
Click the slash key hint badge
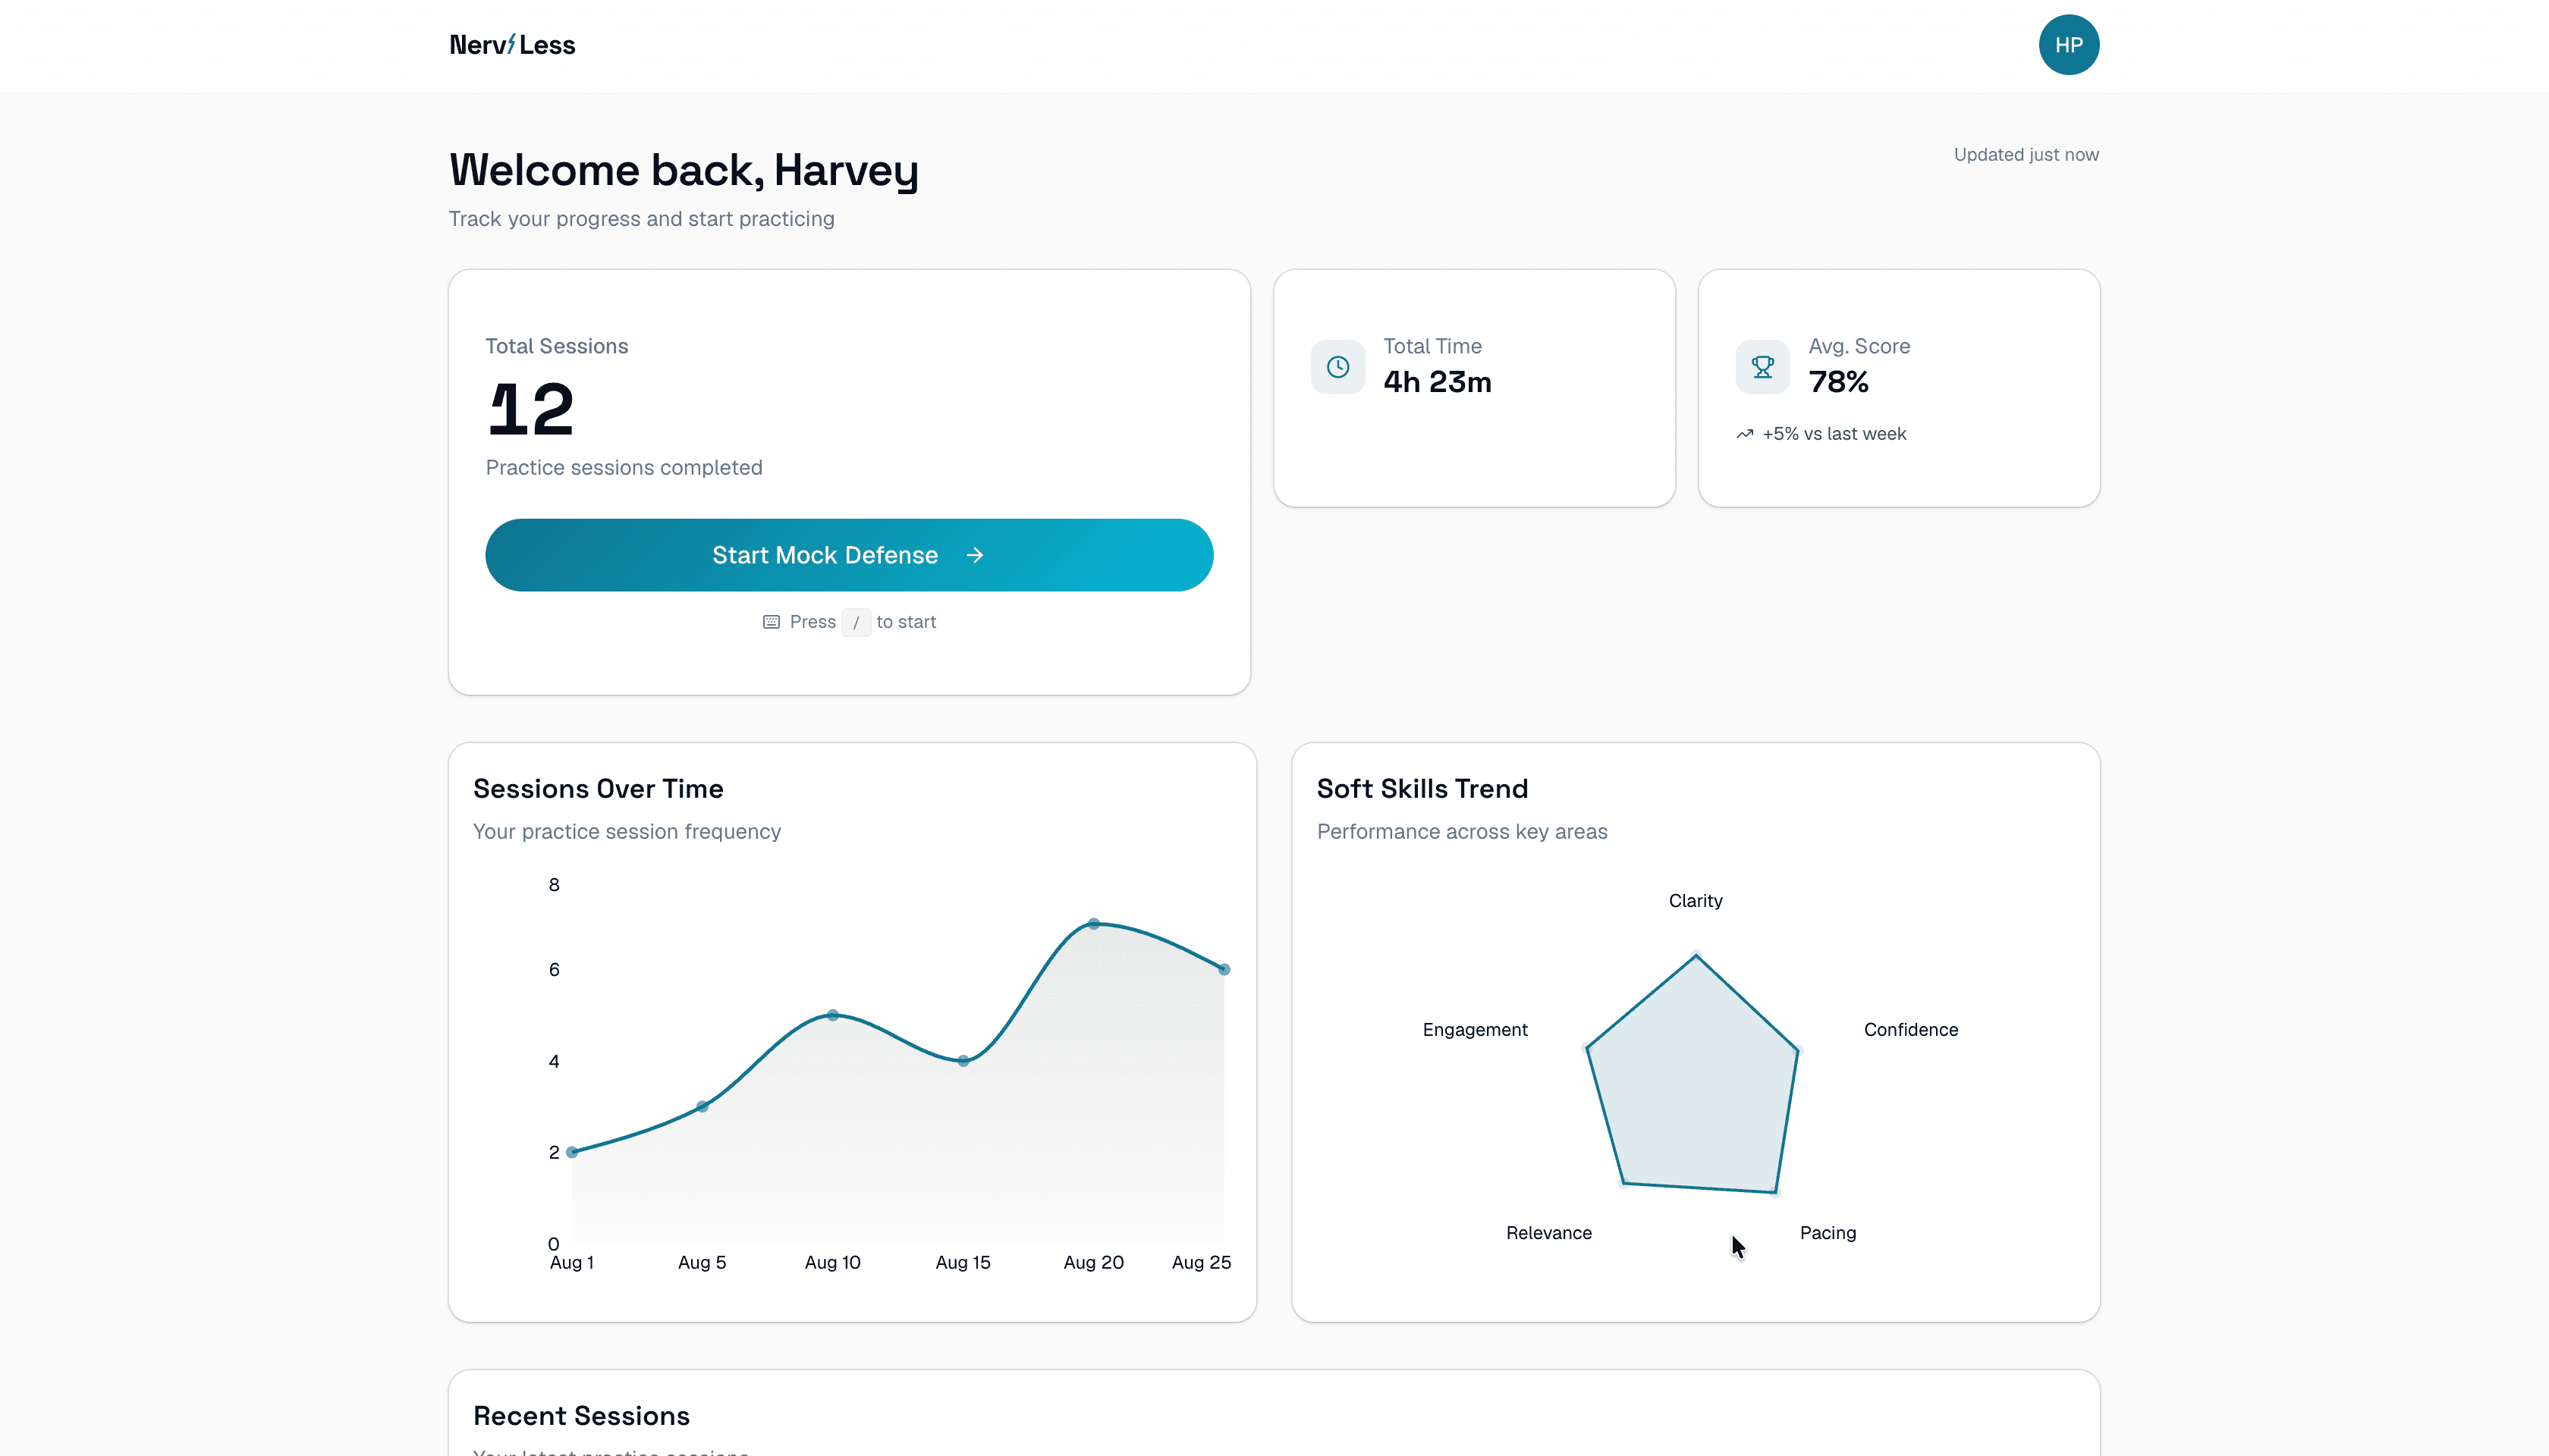click(x=856, y=622)
